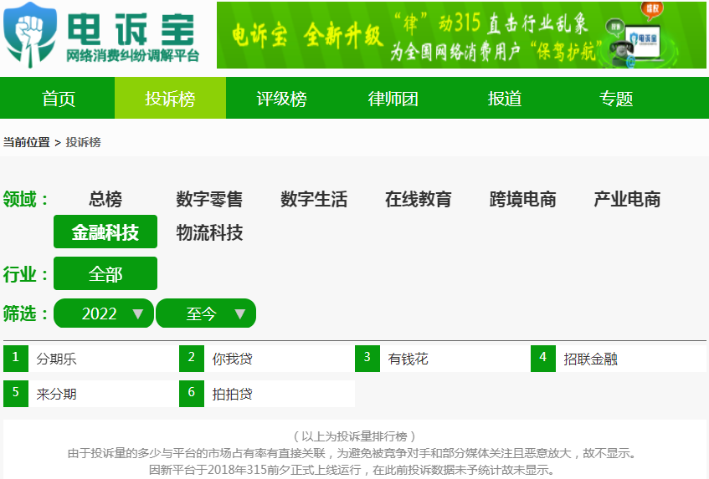
Task: Open ranked entry 拍拍贷
Action: [x=232, y=394]
